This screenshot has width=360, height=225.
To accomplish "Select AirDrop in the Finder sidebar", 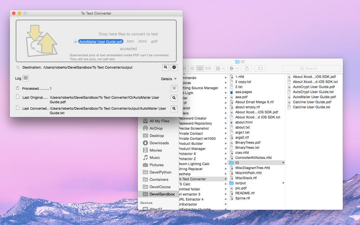I will point(156,128).
